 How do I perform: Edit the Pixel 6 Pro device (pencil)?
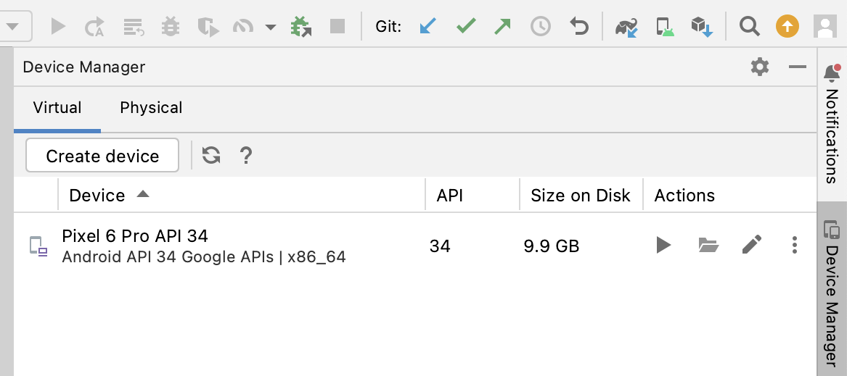[x=752, y=246]
